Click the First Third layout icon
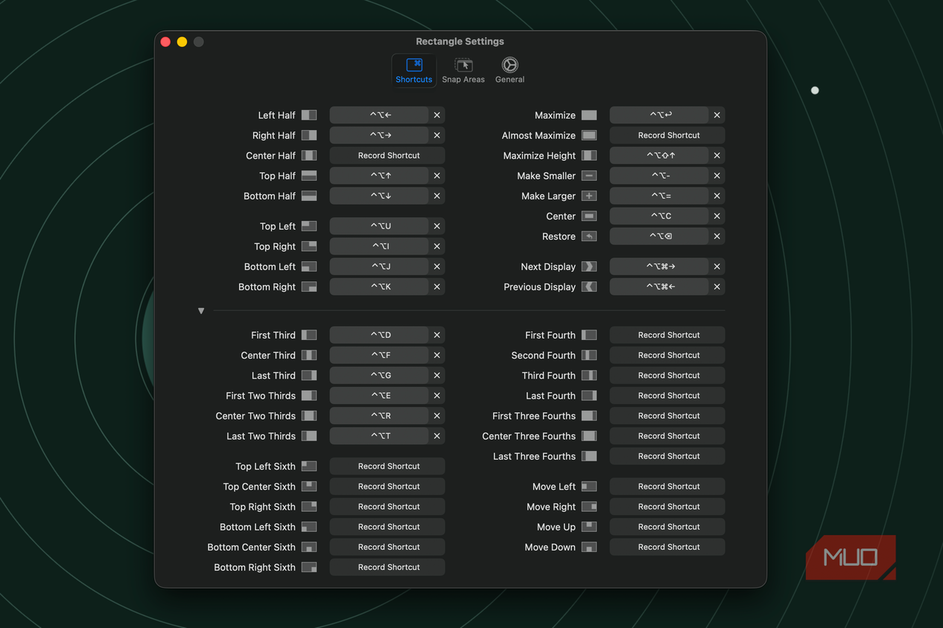This screenshot has height=628, width=943. click(309, 335)
